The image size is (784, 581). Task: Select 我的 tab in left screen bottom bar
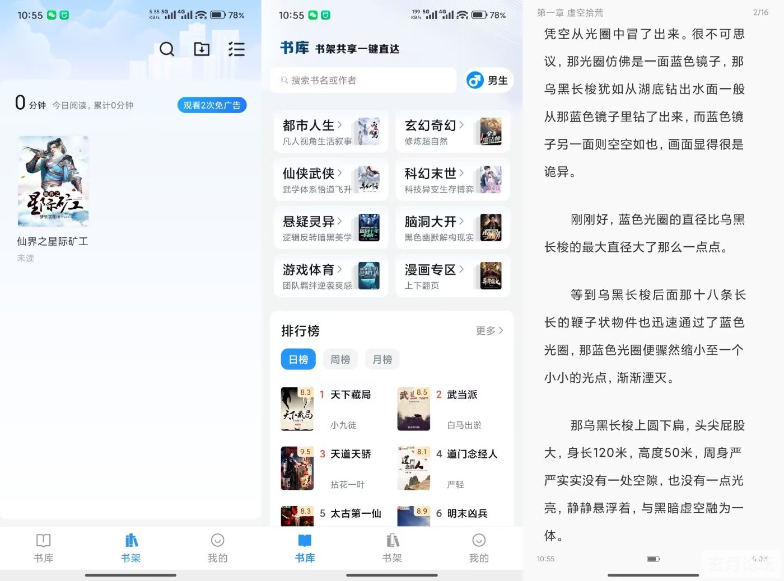[218, 548]
